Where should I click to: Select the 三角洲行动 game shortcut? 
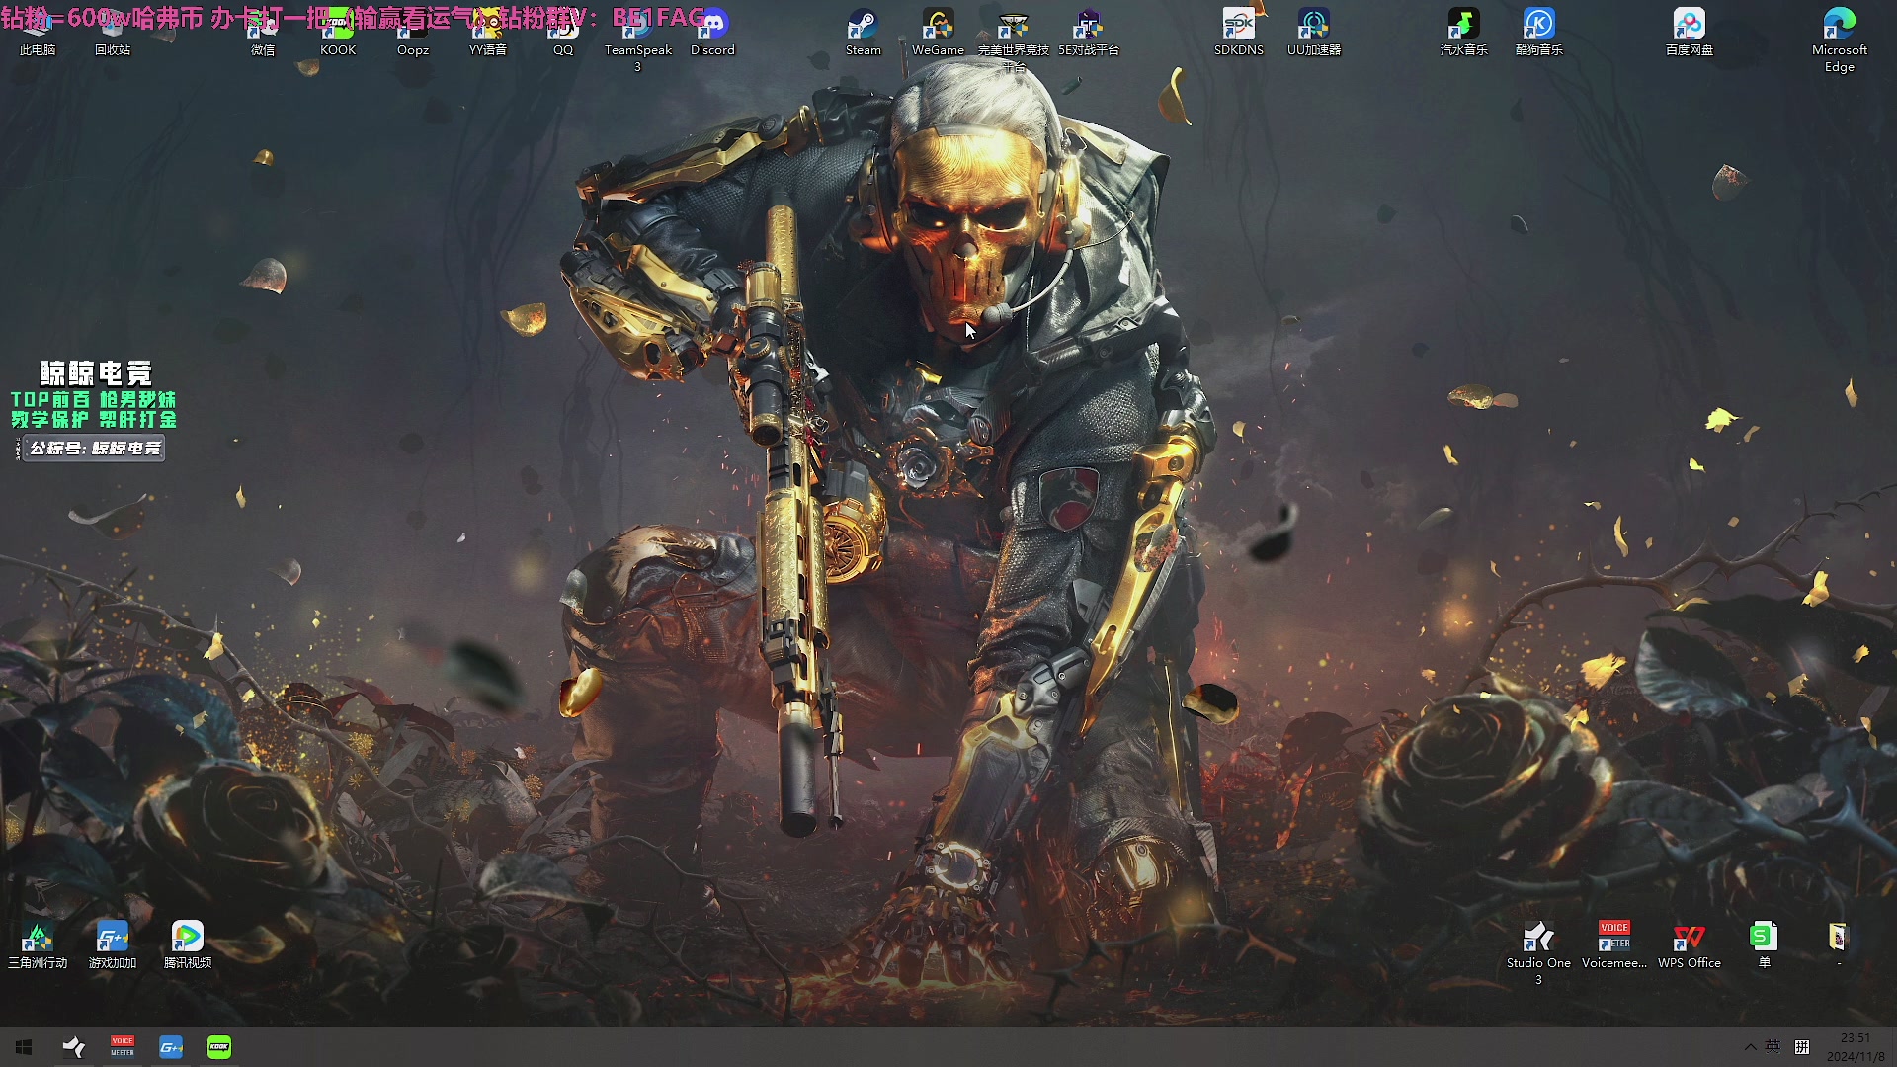click(x=38, y=944)
